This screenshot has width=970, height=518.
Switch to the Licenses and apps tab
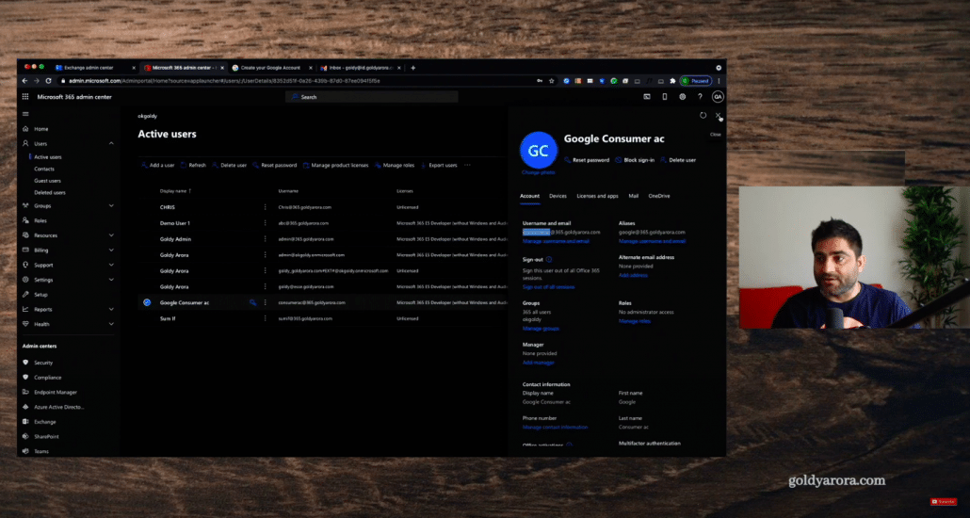point(597,196)
